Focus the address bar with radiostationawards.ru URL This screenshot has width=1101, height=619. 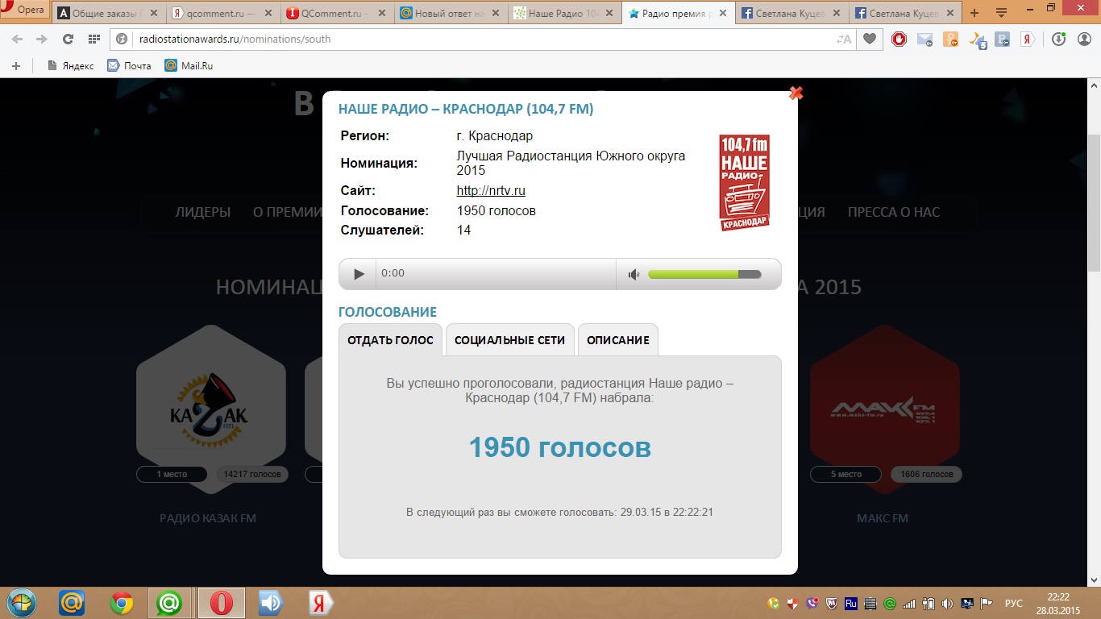pyautogui.click(x=484, y=39)
